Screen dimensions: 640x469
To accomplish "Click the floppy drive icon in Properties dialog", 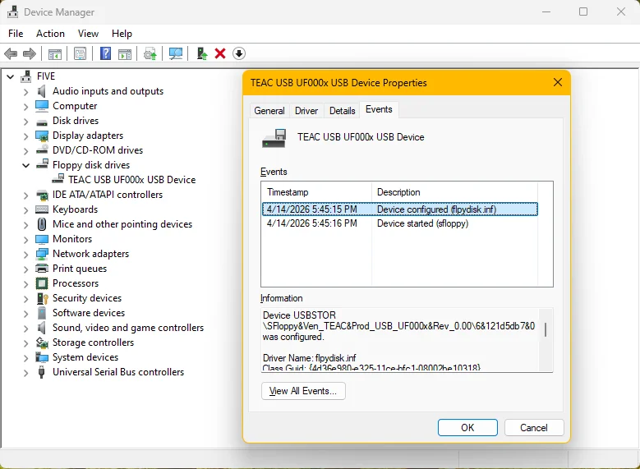I will click(x=274, y=138).
